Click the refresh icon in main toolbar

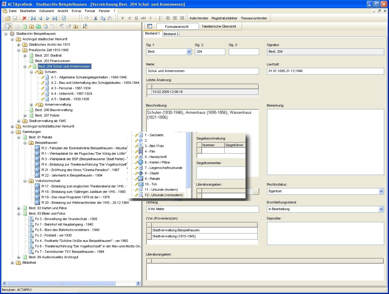64,18
